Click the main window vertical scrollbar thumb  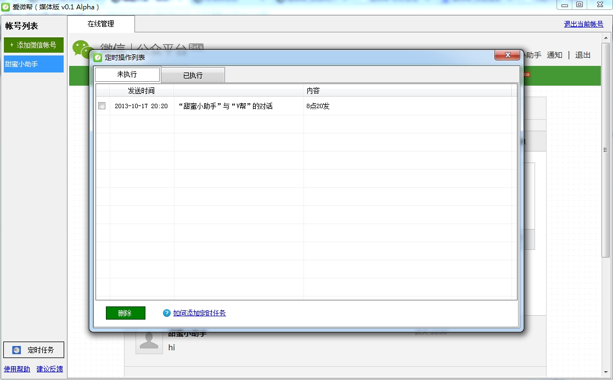point(605,150)
